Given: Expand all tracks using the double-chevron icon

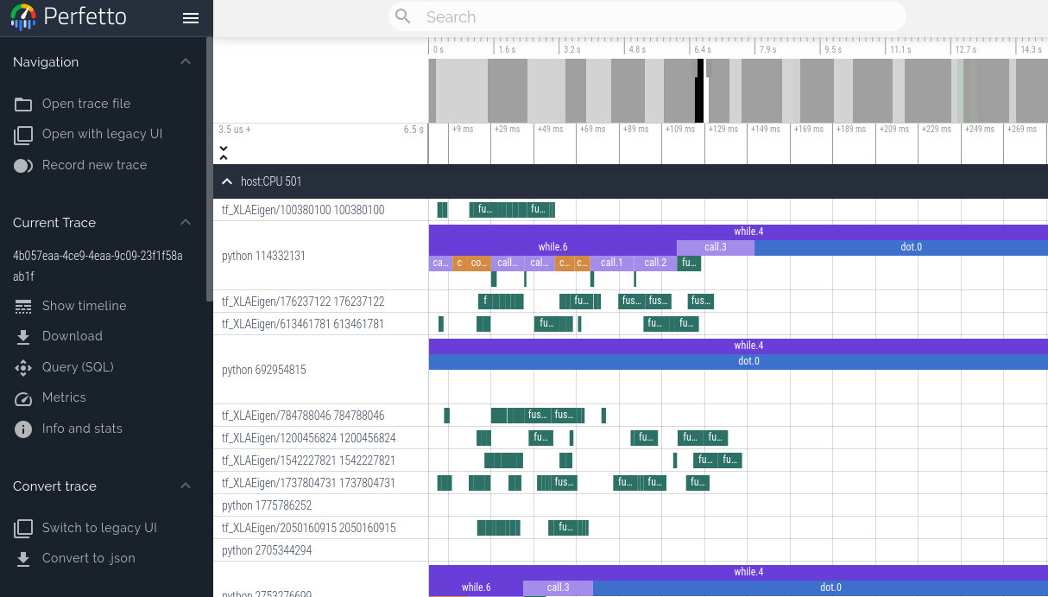Looking at the screenshot, I should pos(224,151).
